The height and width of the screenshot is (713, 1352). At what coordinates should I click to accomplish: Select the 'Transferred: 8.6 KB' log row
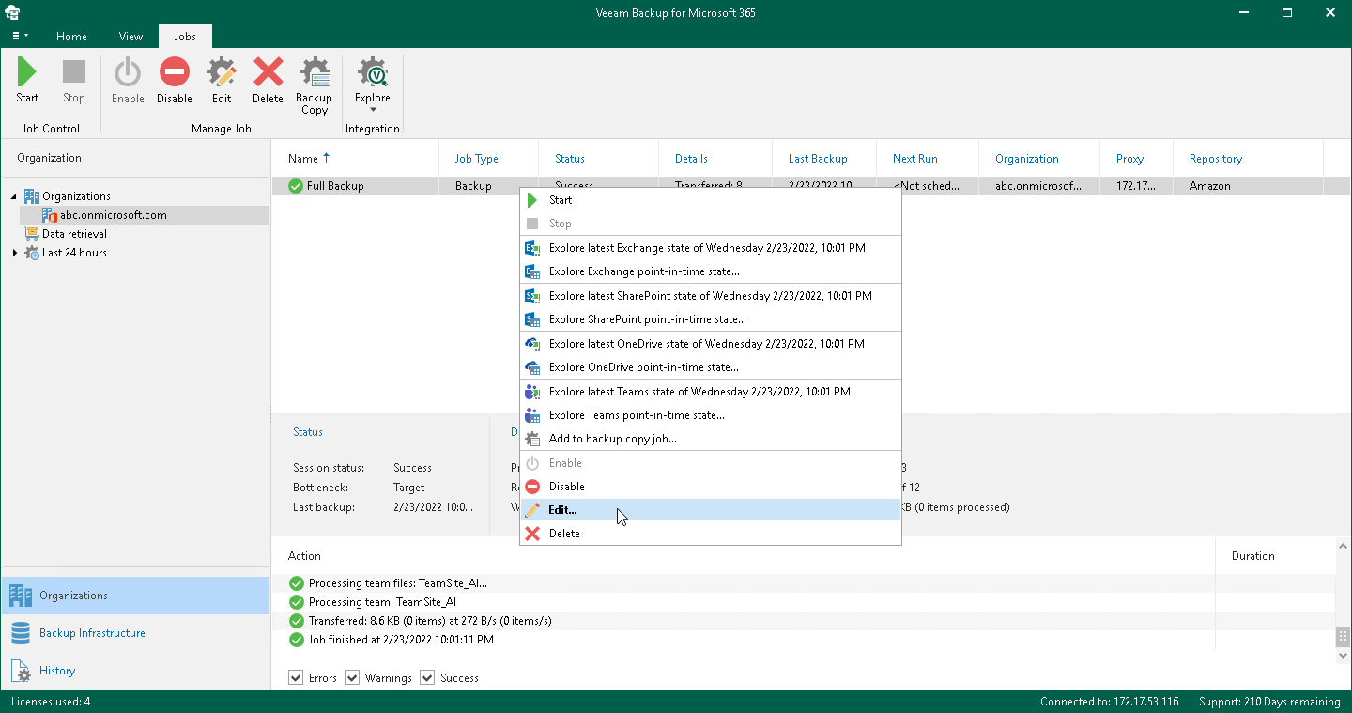(804, 621)
